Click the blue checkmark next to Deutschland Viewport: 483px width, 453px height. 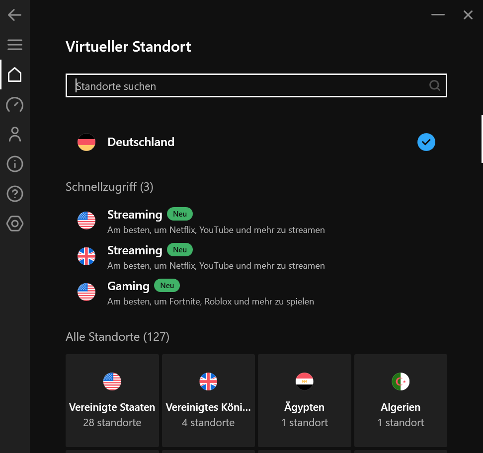(x=426, y=142)
